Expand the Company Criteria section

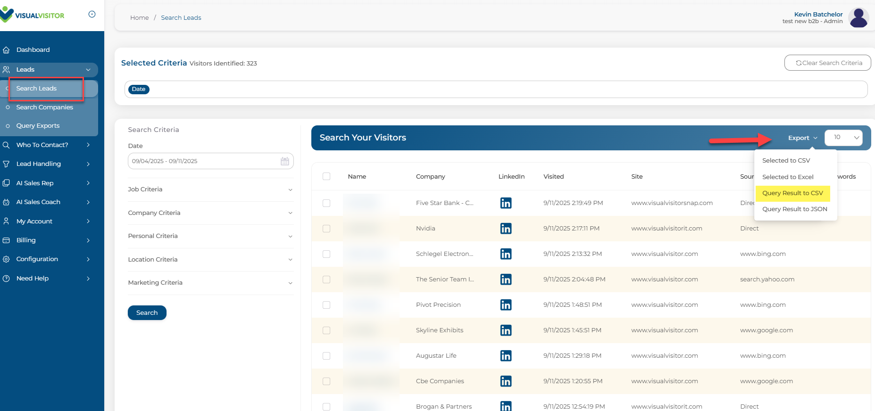[210, 213]
